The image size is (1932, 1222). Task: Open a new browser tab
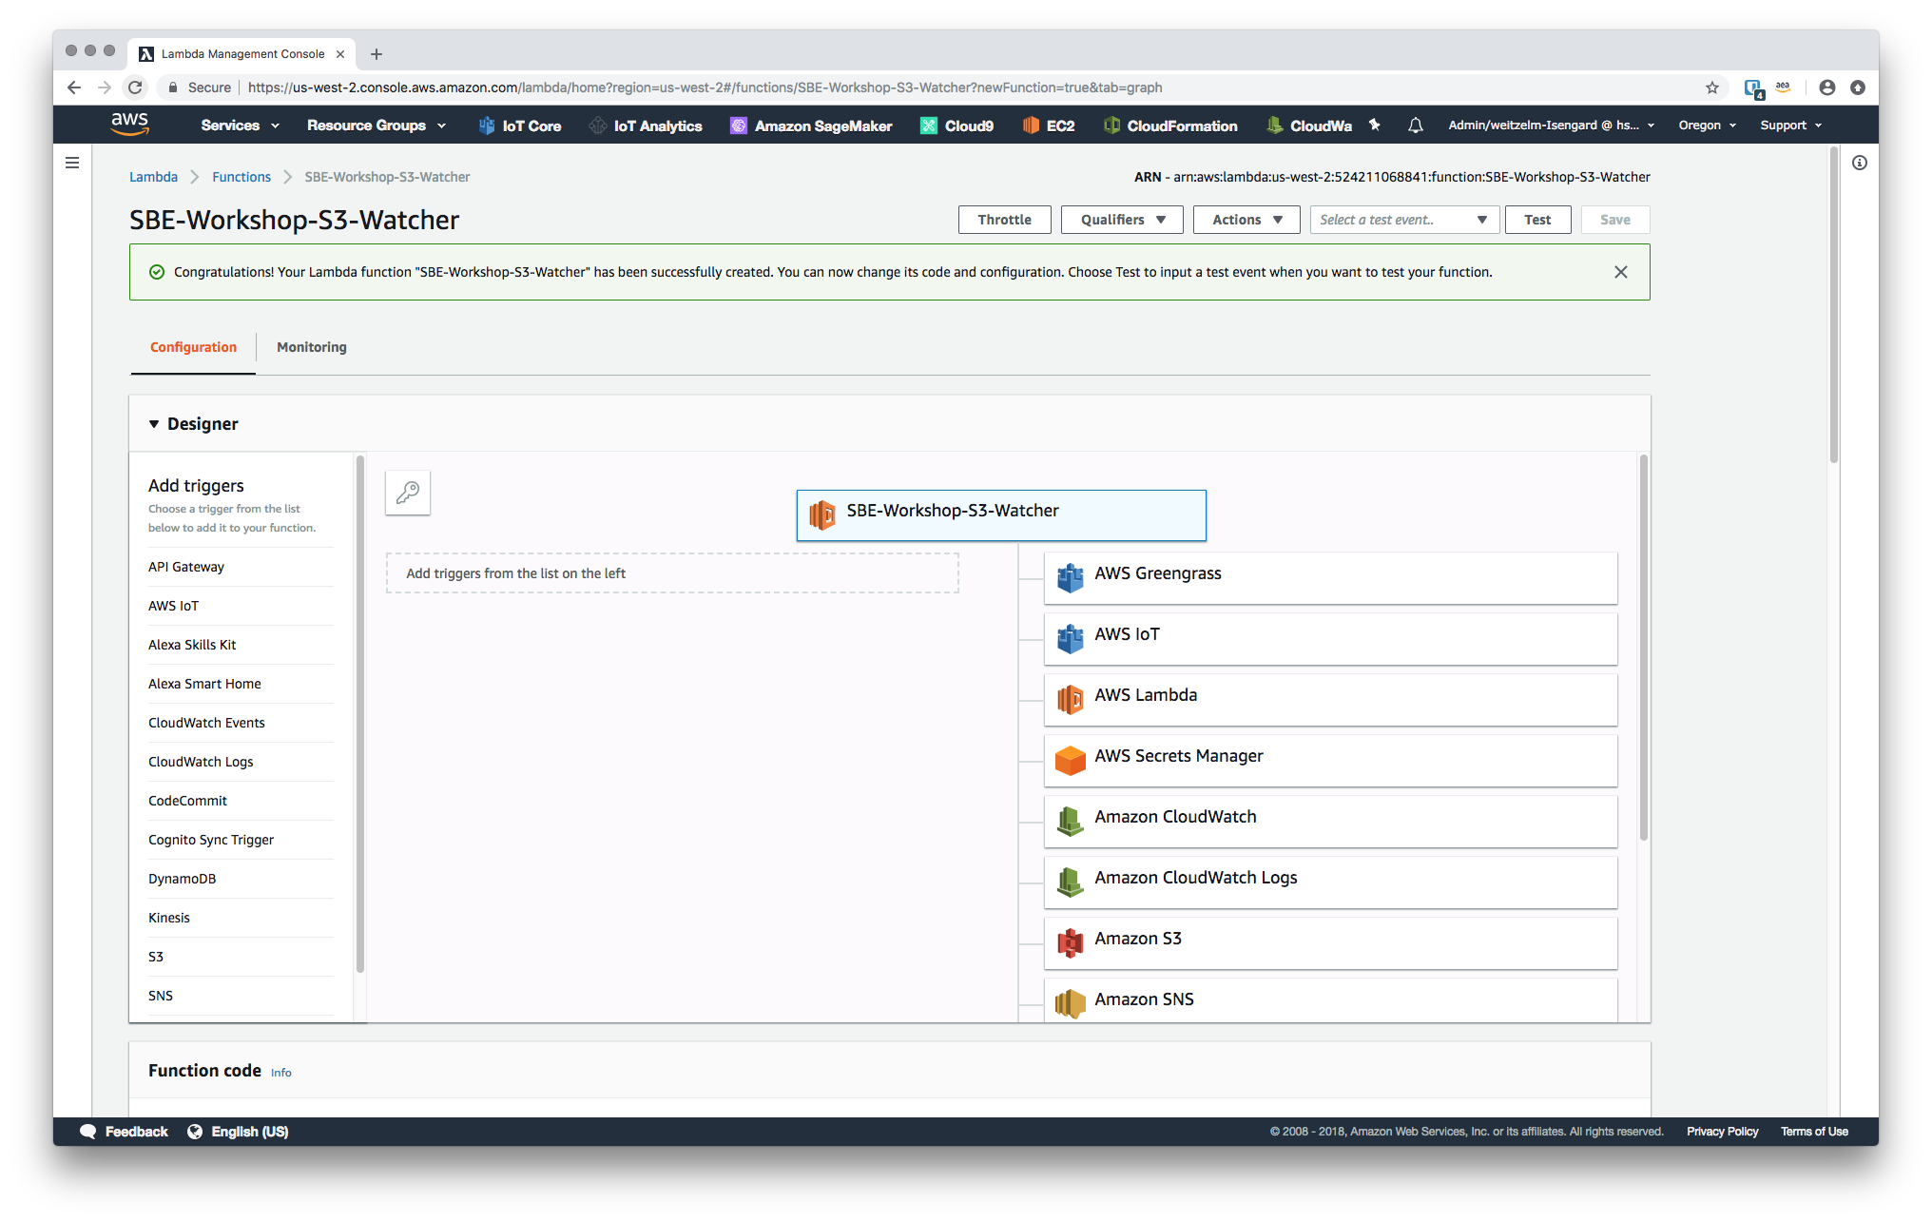click(x=377, y=54)
